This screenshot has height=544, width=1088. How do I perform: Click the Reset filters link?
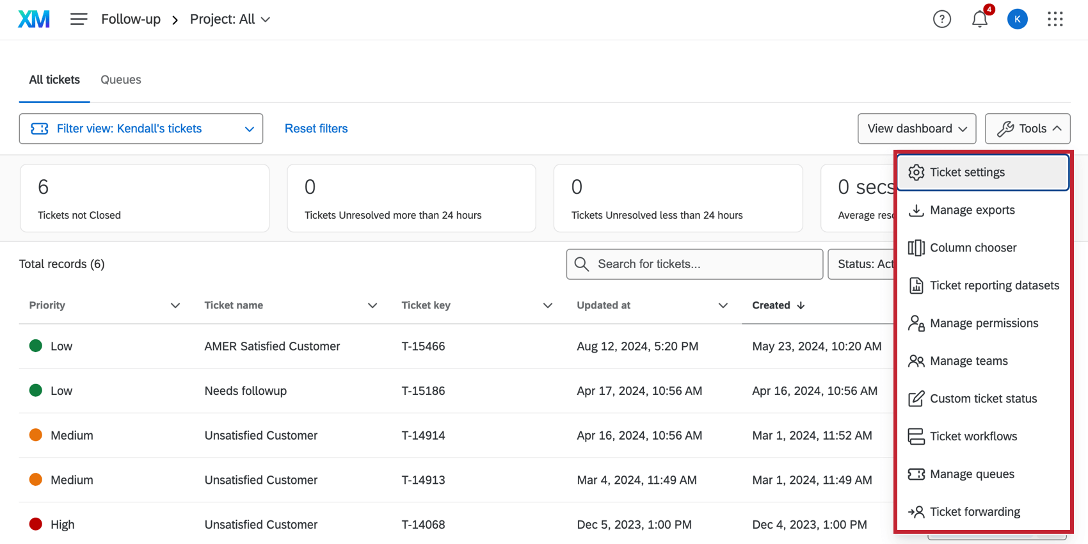click(316, 129)
